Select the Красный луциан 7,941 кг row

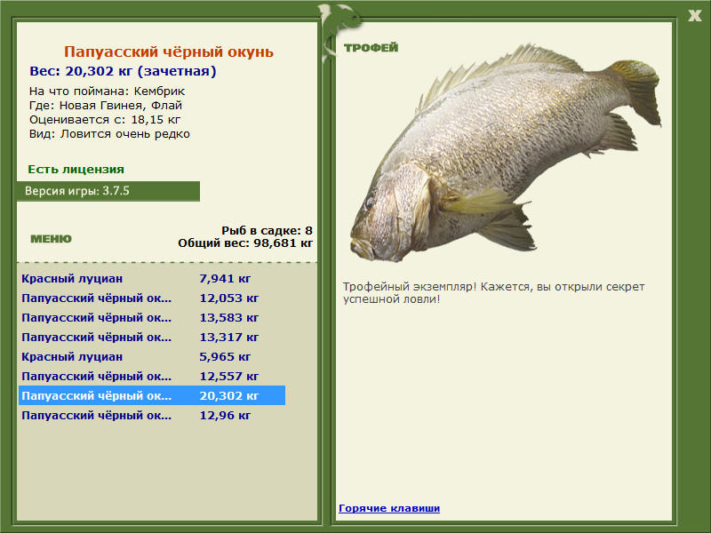[151, 278]
